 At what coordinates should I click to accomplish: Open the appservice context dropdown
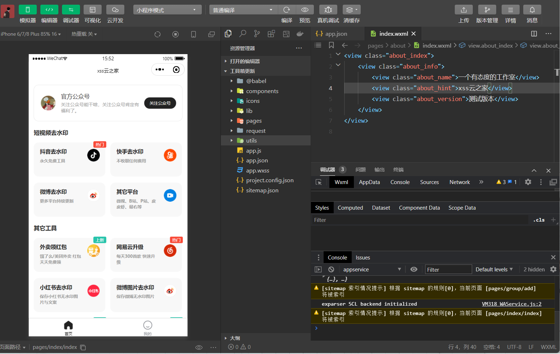pos(372,269)
